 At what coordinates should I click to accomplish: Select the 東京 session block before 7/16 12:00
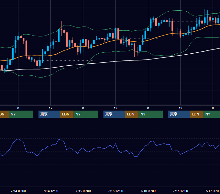pos(179,114)
